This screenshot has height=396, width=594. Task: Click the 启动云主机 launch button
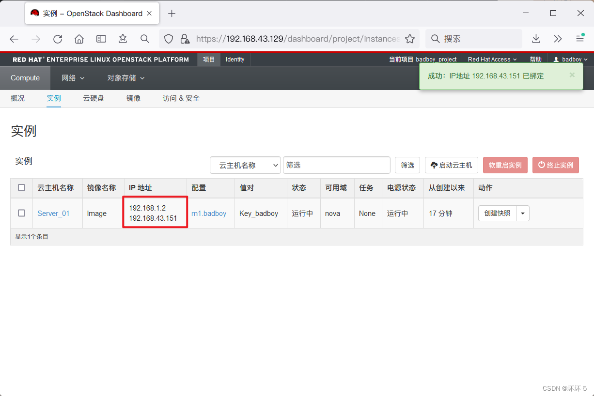click(452, 165)
